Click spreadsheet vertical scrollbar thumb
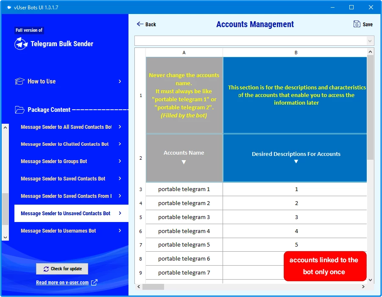 (370, 107)
